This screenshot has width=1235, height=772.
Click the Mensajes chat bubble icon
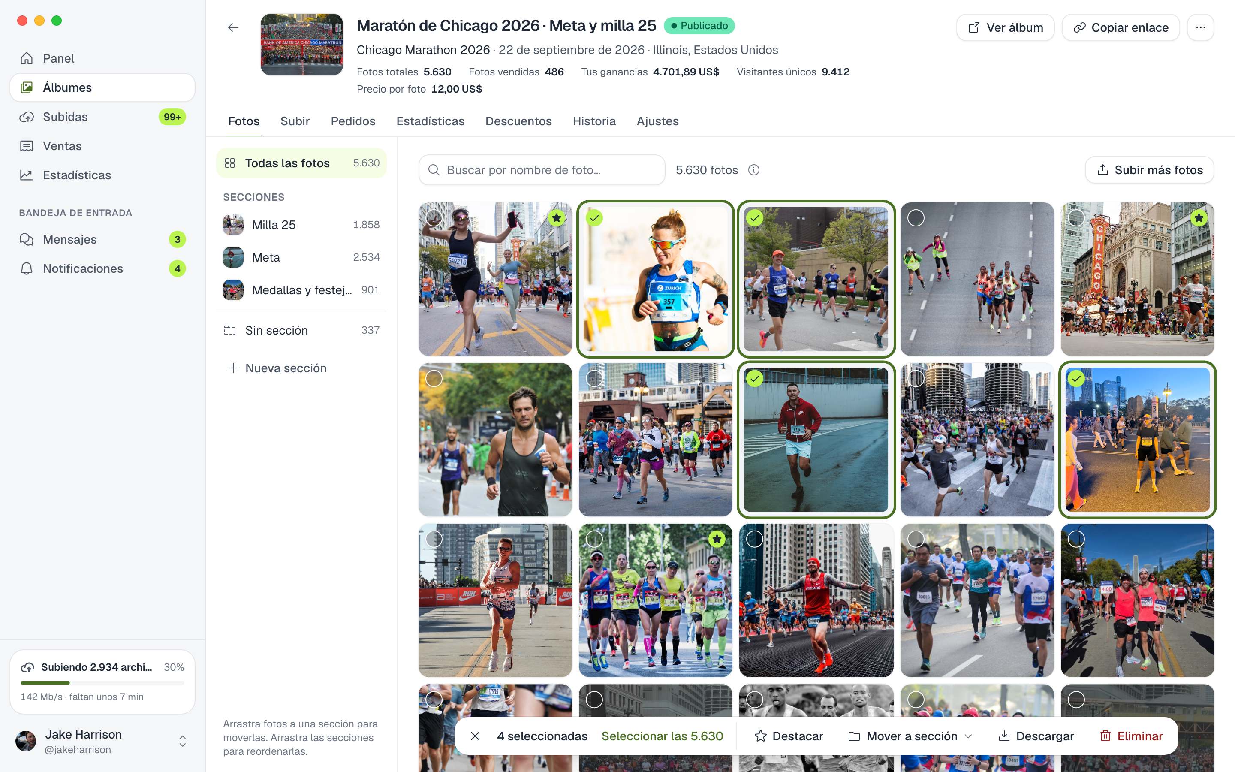27,239
